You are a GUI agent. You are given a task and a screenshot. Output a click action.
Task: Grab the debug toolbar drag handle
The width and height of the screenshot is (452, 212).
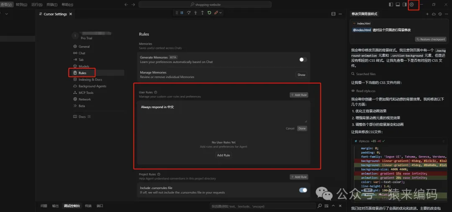coord(177,13)
